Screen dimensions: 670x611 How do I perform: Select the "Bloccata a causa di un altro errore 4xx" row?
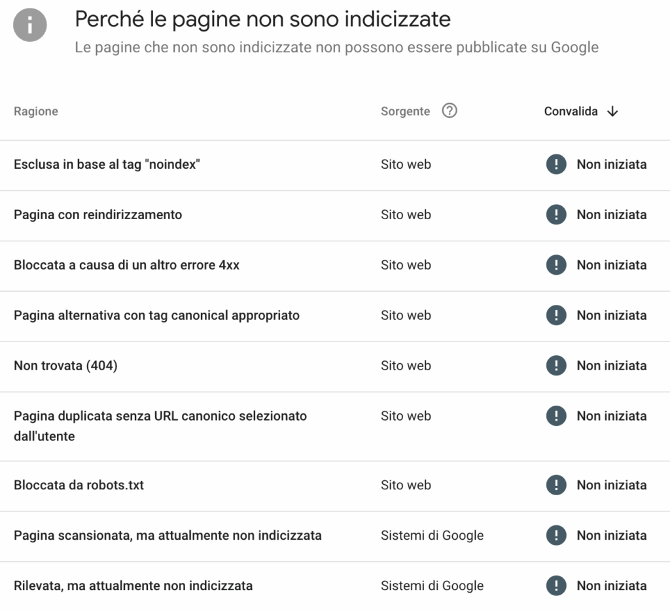(126, 265)
